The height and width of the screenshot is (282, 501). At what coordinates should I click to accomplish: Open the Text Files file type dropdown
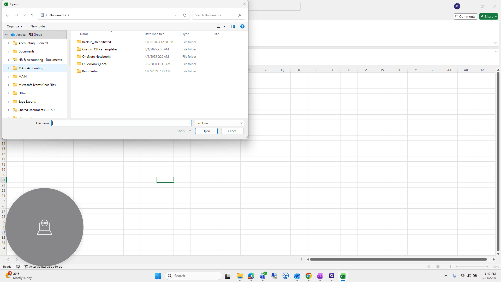219,123
